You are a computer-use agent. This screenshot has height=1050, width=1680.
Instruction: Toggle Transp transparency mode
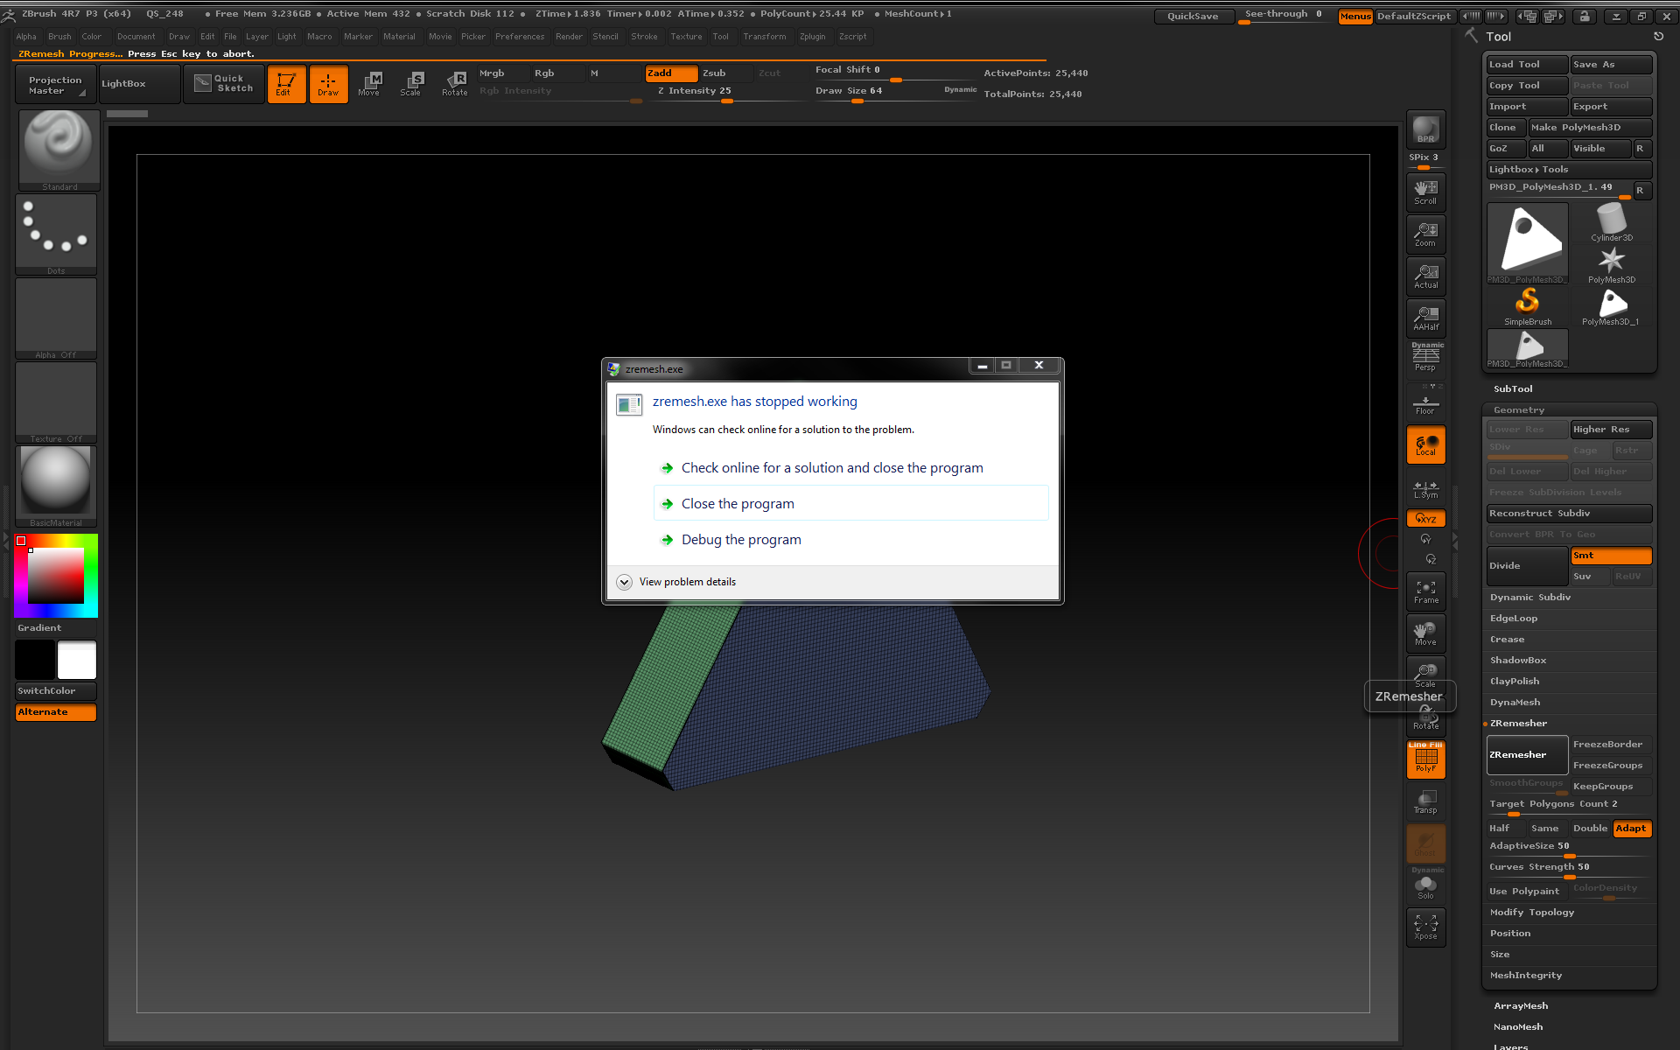(1425, 801)
